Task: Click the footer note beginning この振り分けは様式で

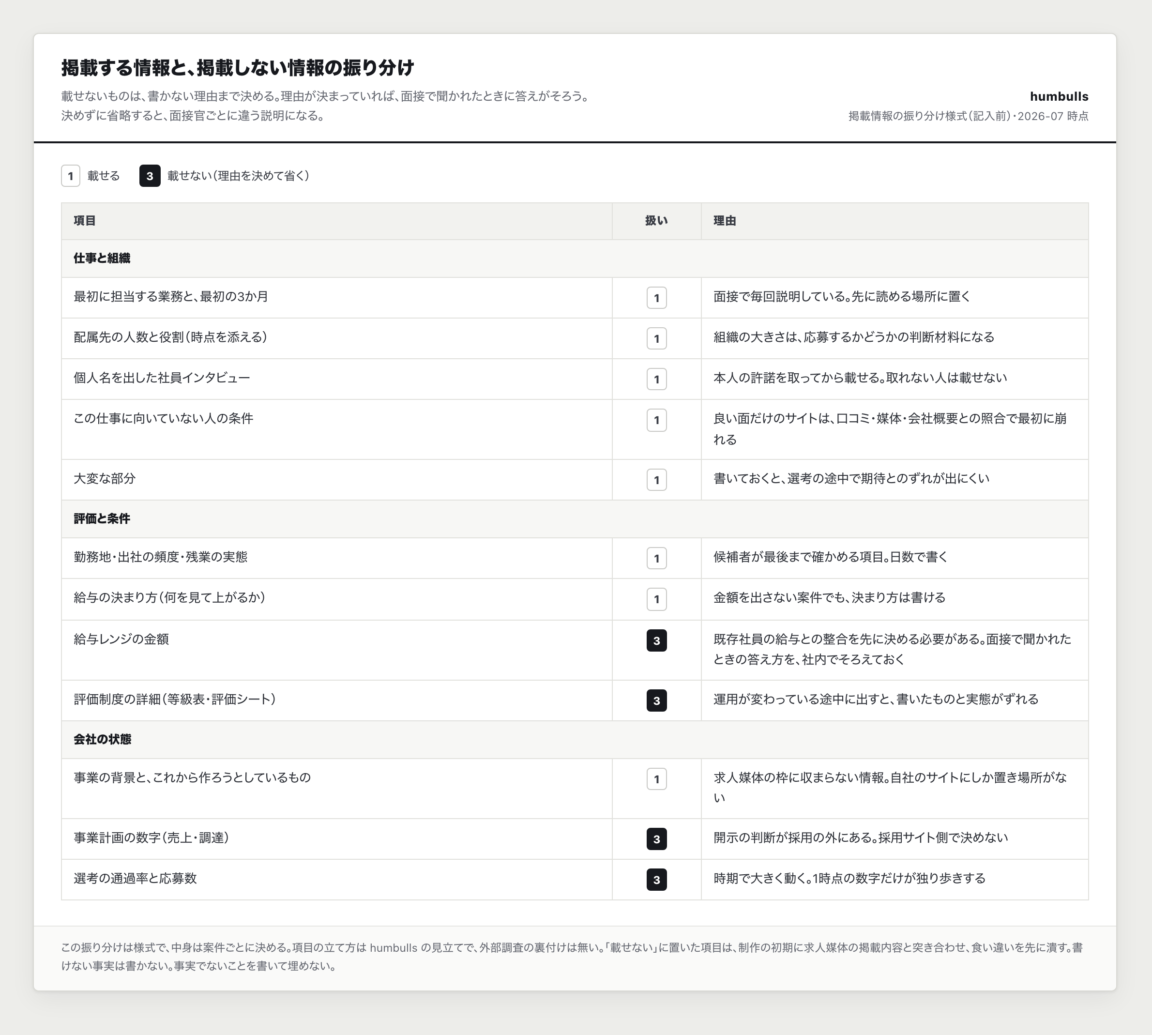Action: [x=572, y=957]
